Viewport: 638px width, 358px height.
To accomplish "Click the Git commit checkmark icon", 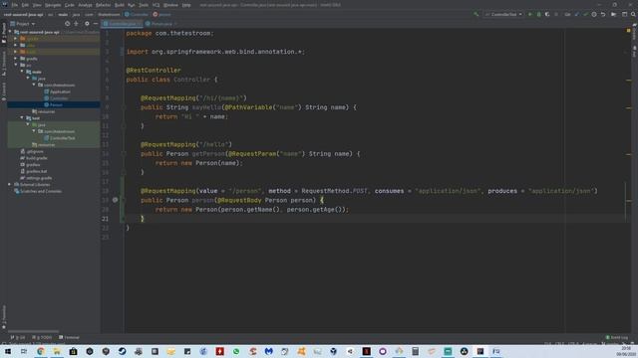I will [x=585, y=14].
